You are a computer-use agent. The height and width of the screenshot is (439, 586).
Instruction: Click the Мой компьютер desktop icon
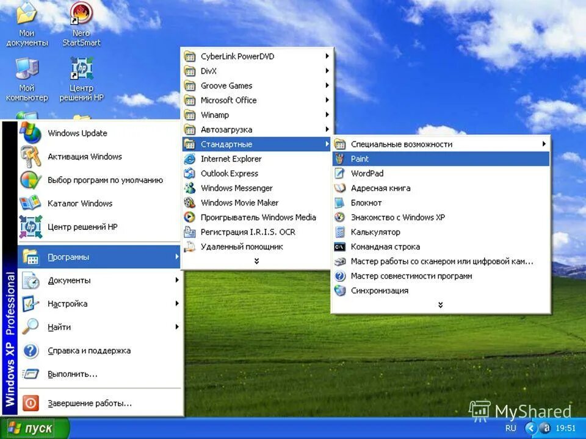(x=27, y=69)
